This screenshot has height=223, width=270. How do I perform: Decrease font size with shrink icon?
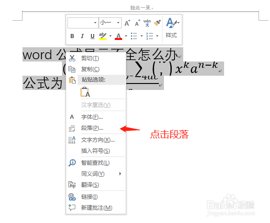[x=138, y=23]
